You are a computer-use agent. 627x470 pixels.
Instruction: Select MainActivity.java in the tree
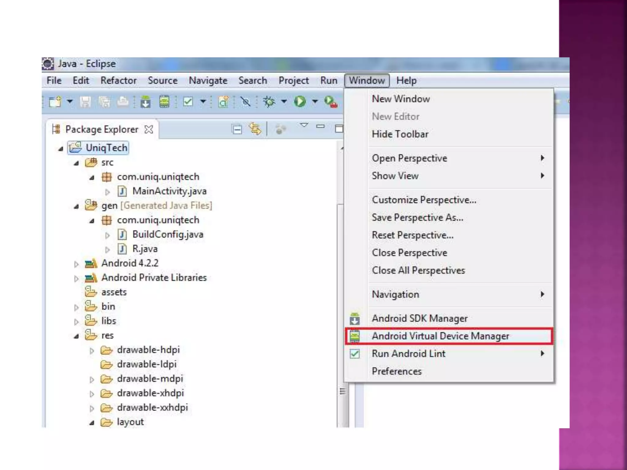click(169, 191)
